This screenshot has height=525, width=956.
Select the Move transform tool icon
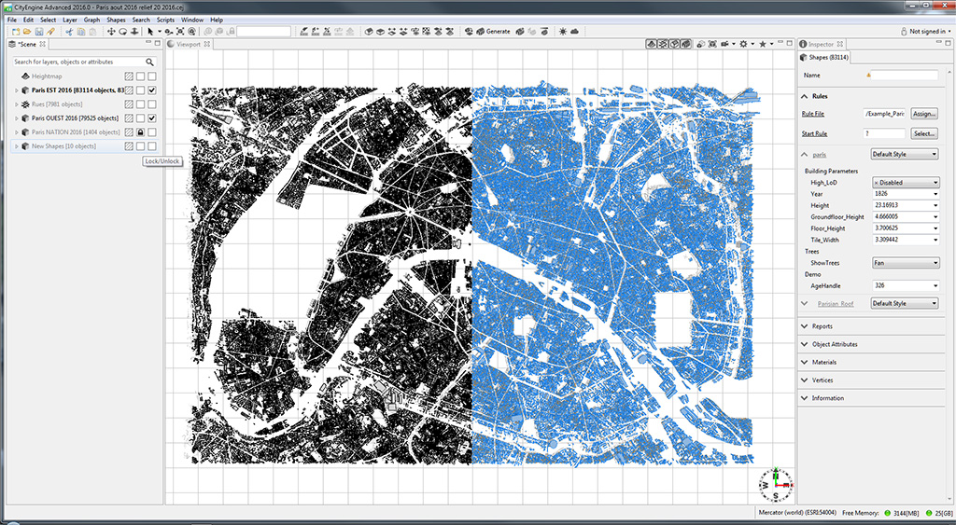coord(111,32)
